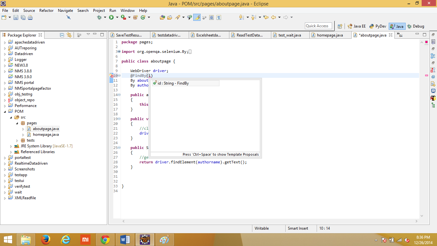Print the current file
This screenshot has height=246, width=437.
click(30, 18)
